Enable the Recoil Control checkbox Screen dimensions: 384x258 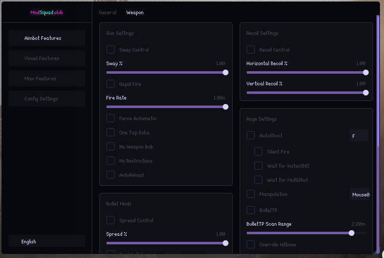[x=251, y=50]
